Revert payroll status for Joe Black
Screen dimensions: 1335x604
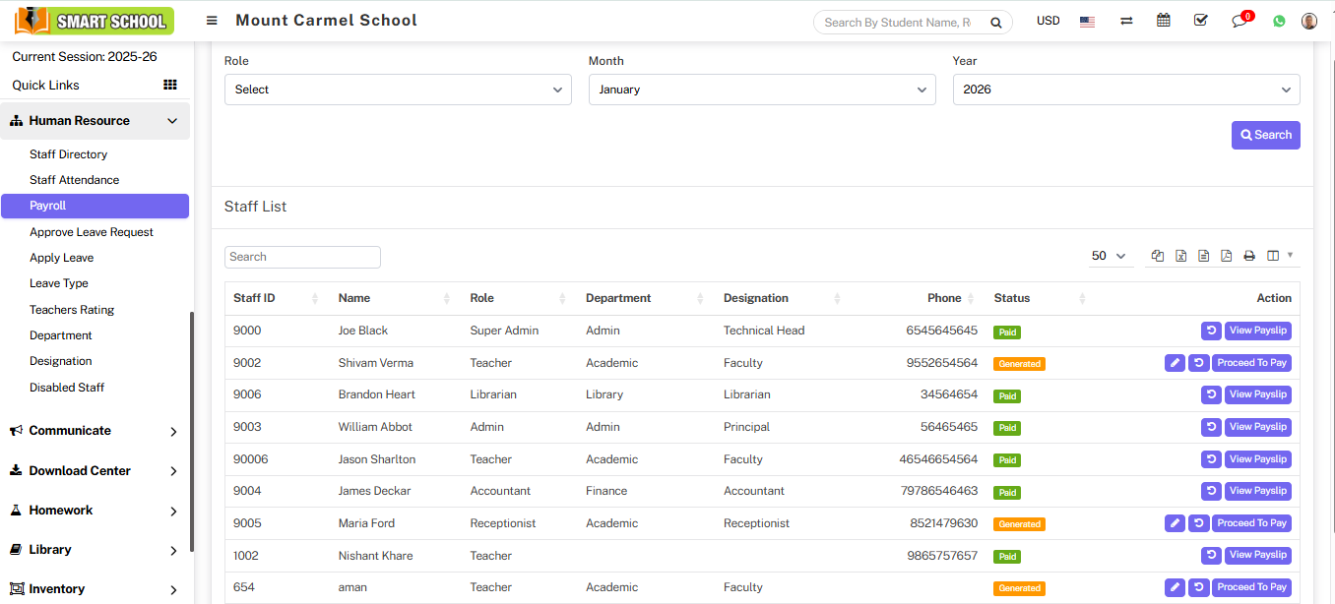pos(1211,331)
